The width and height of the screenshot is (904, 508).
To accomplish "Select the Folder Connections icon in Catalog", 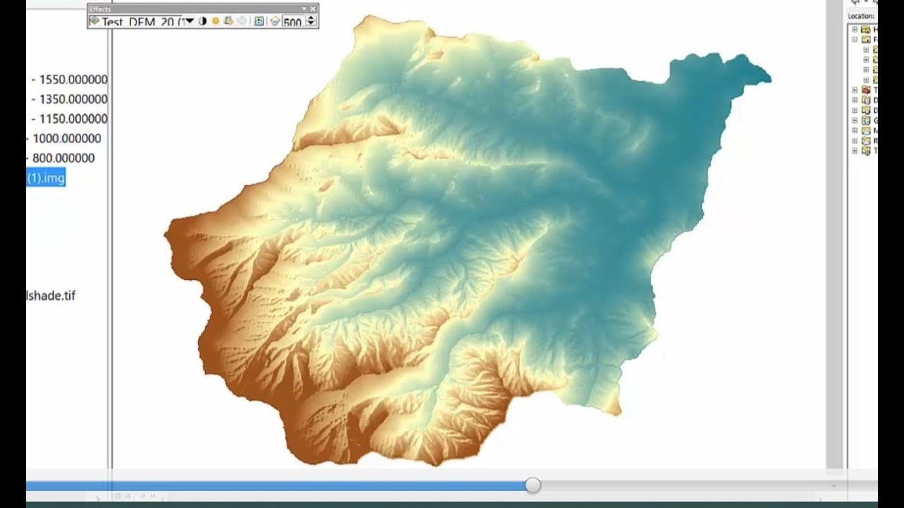I will pyautogui.click(x=867, y=40).
